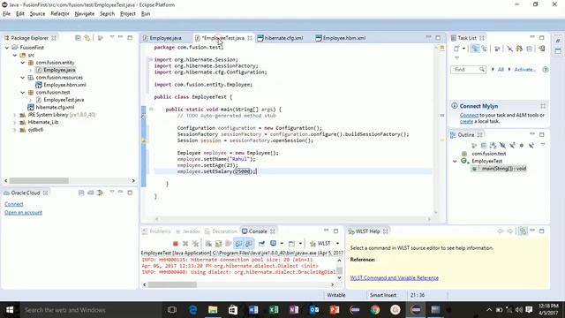
Task: Expand the Hibernate_Lib library node
Action: 15,123
